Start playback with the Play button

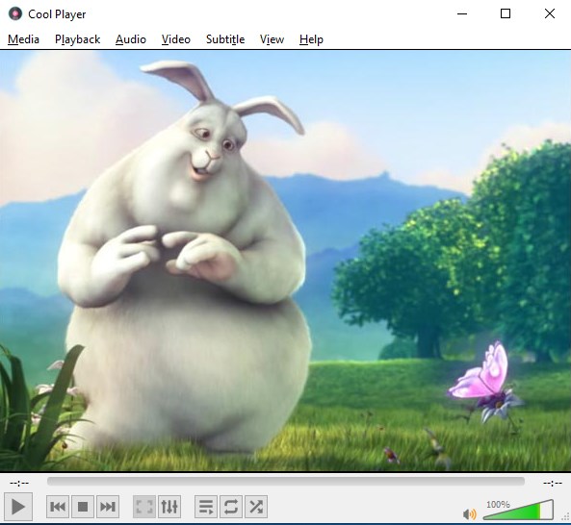18,507
